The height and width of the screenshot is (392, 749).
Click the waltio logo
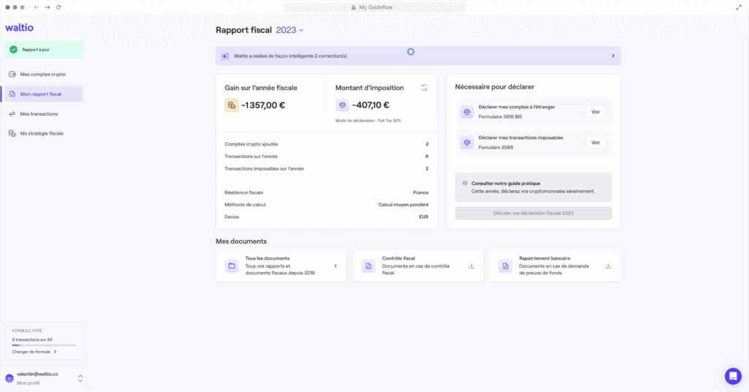click(19, 28)
